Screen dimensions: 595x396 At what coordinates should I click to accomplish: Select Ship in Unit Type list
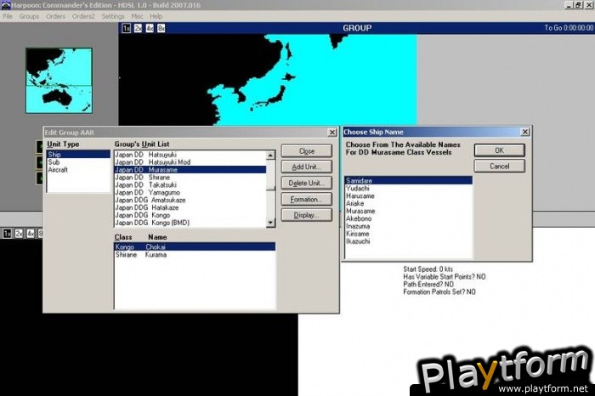click(x=78, y=155)
